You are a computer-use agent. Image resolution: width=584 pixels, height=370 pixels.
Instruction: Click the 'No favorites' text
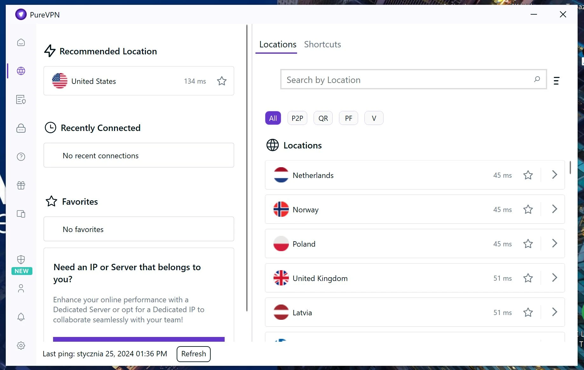83,230
